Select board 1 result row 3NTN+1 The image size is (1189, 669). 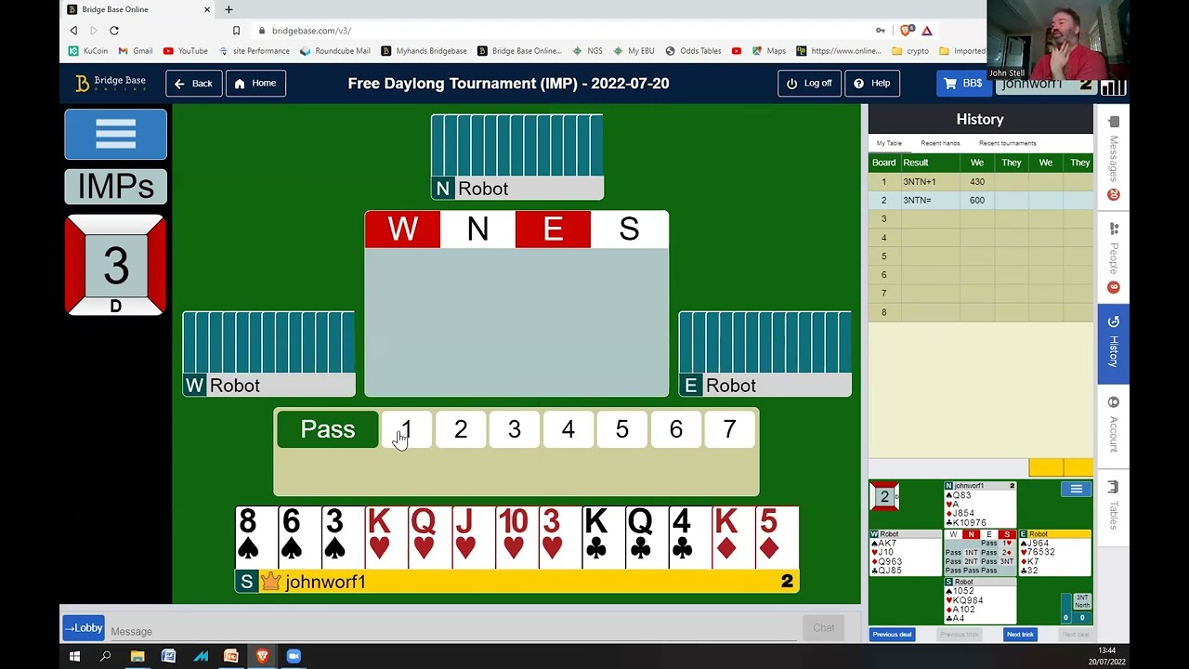980,182
